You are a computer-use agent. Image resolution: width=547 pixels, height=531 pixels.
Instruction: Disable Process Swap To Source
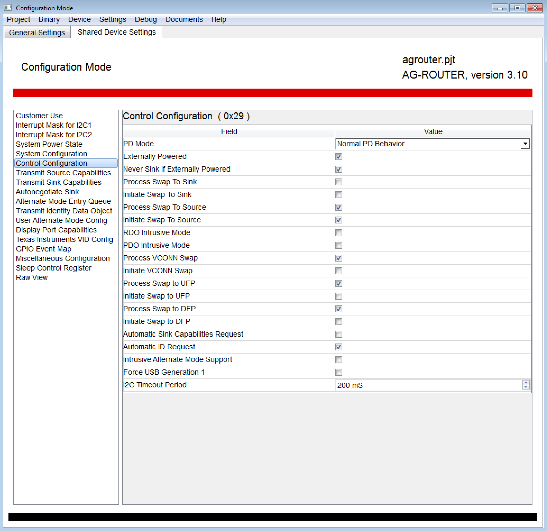pos(339,207)
